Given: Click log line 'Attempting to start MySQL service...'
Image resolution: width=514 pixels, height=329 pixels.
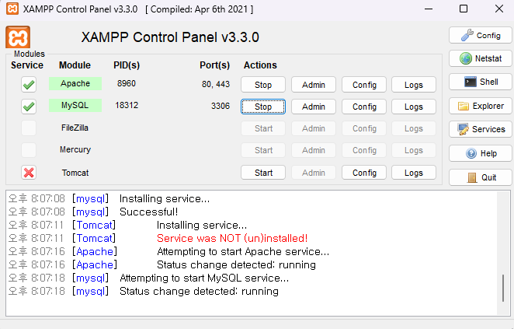Looking at the screenshot, I should coord(204,278).
